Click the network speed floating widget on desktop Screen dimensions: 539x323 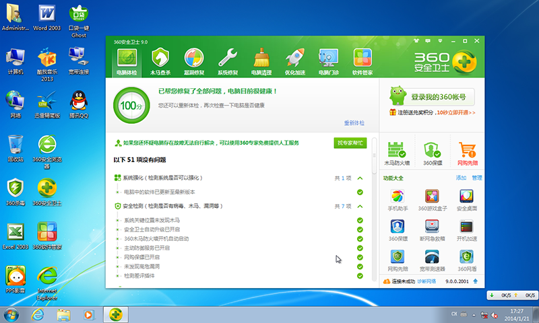pos(512,295)
